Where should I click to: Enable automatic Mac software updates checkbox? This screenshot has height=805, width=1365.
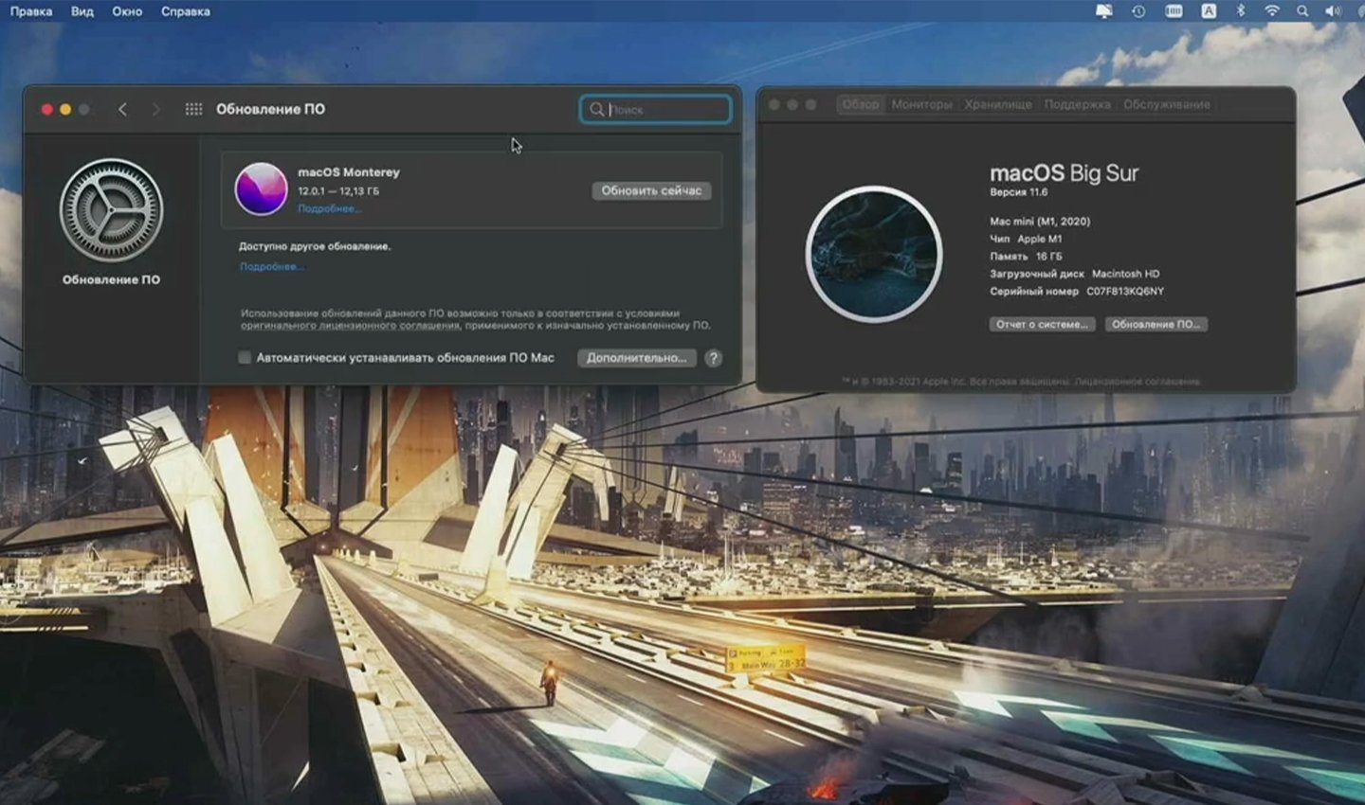(x=245, y=357)
